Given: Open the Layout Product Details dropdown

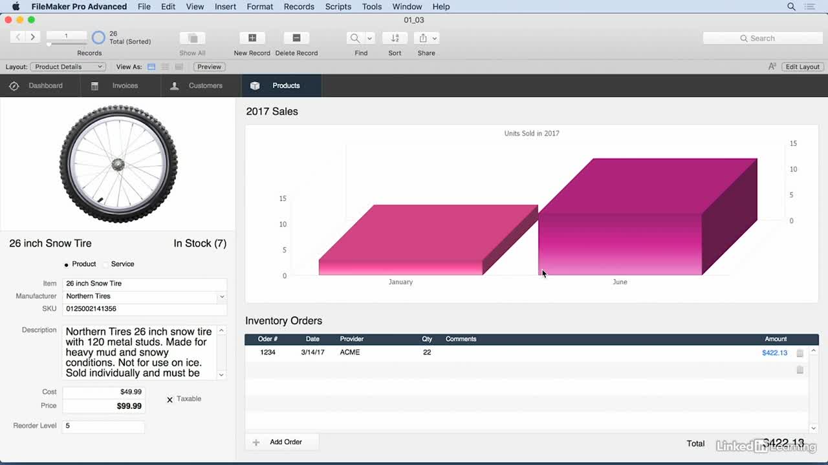Looking at the screenshot, I should (68, 67).
